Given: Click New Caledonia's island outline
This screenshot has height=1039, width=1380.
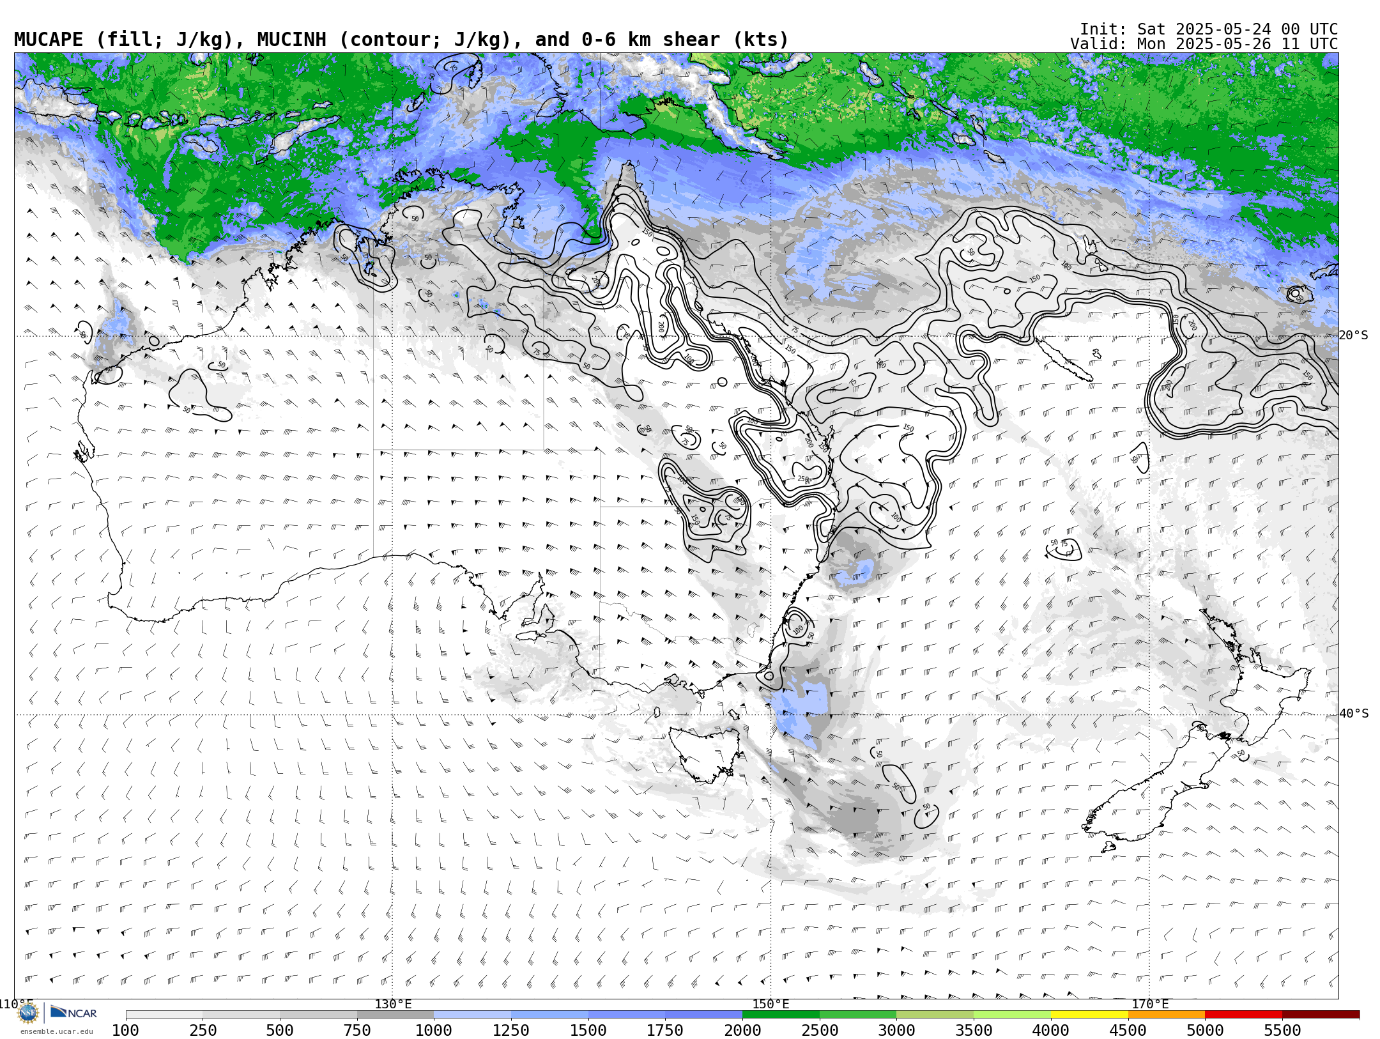Looking at the screenshot, I should [x=1064, y=360].
